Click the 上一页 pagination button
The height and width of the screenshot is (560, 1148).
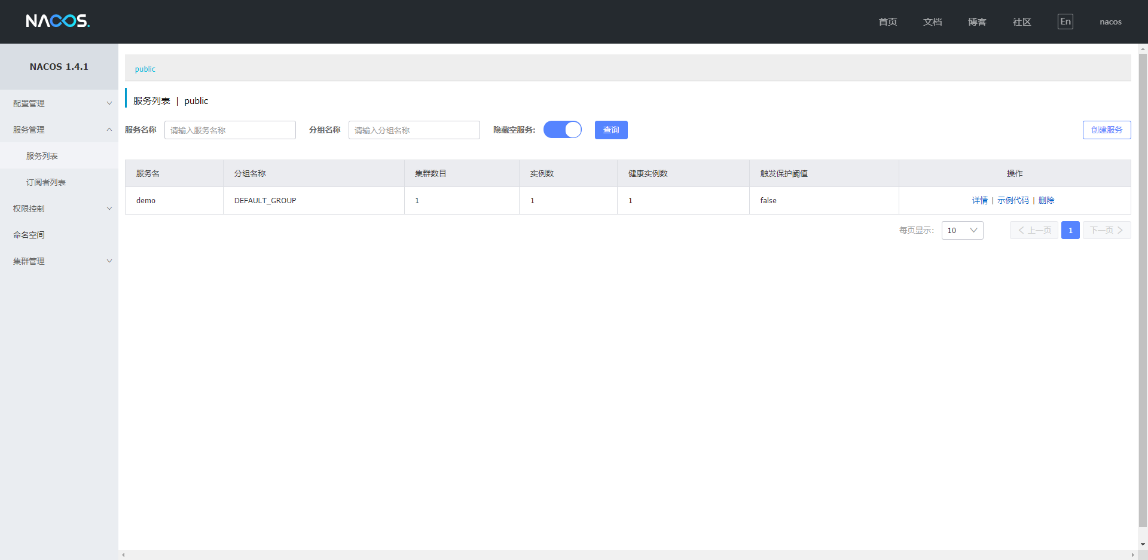[1034, 230]
